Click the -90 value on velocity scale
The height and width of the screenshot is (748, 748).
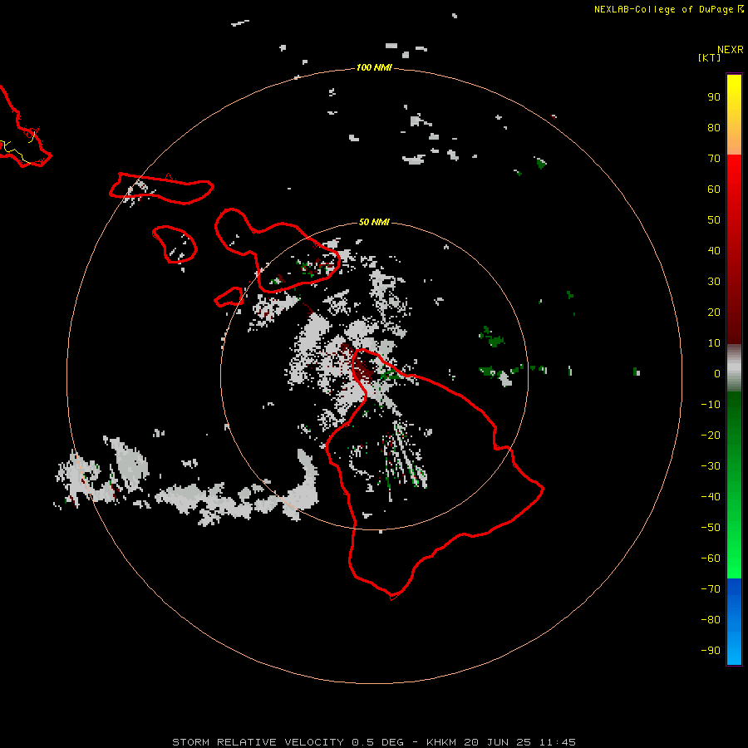[x=711, y=651]
